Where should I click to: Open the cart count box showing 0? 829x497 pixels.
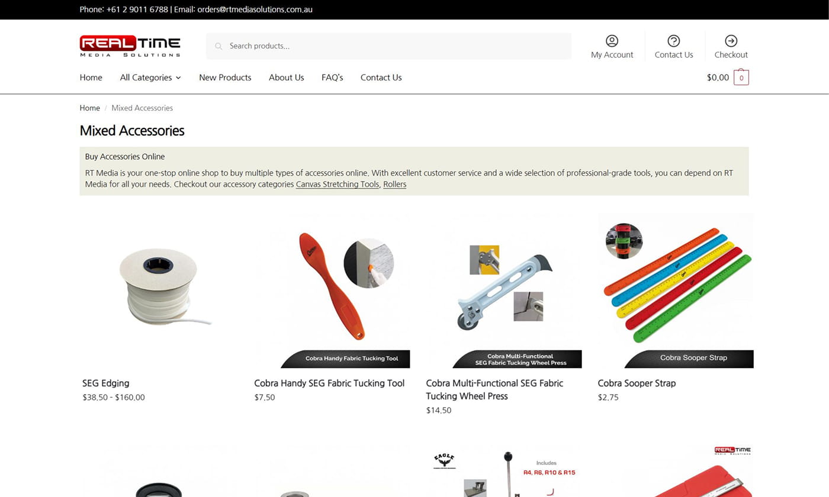pyautogui.click(x=741, y=78)
